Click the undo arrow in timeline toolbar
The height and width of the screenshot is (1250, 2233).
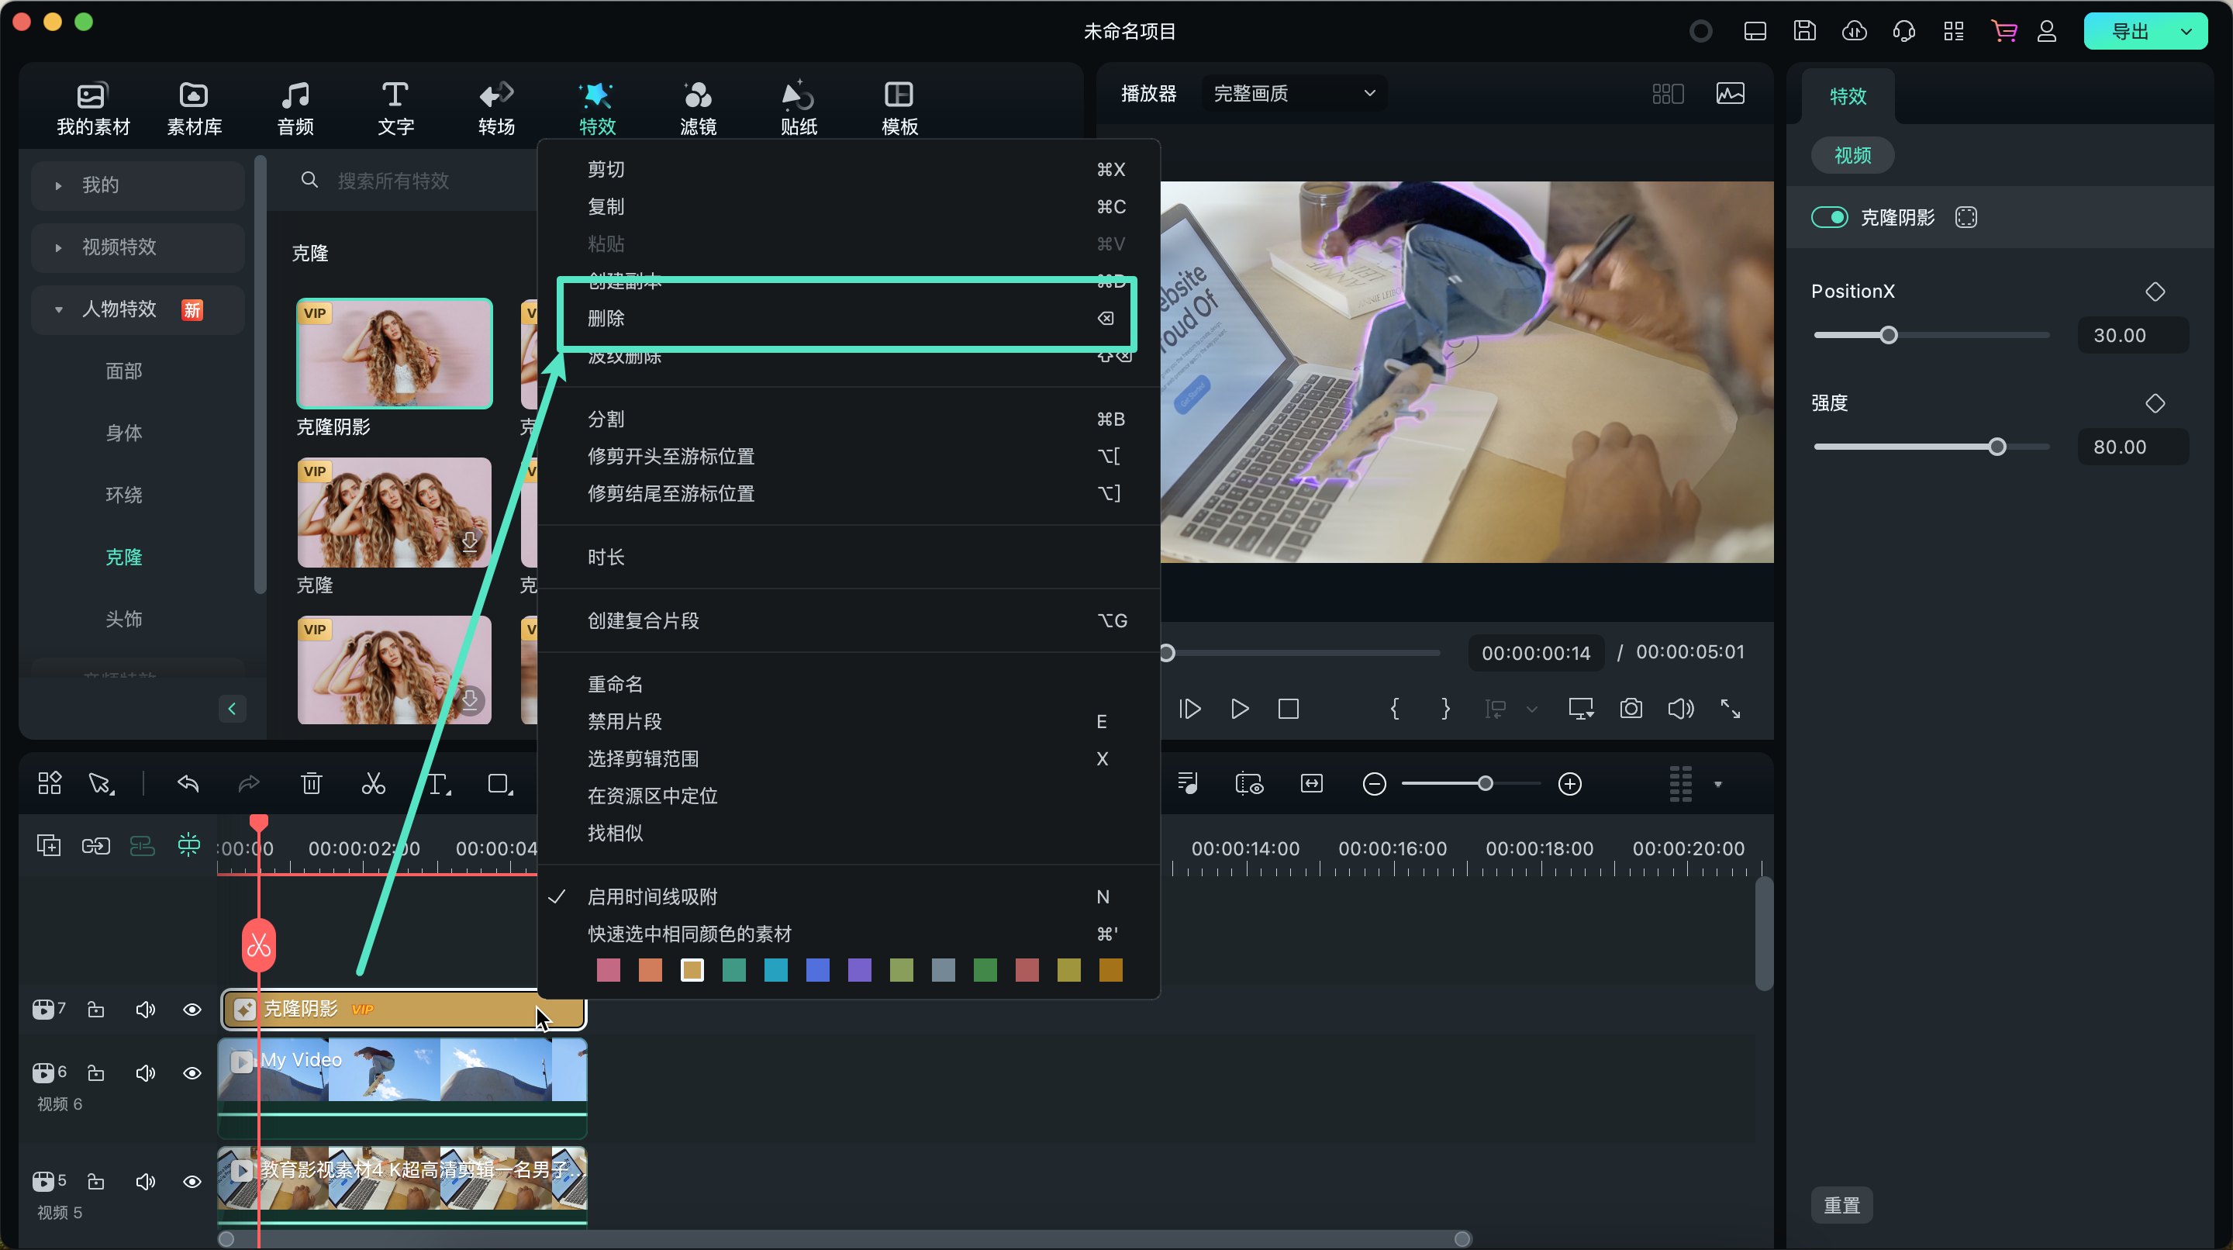[188, 784]
